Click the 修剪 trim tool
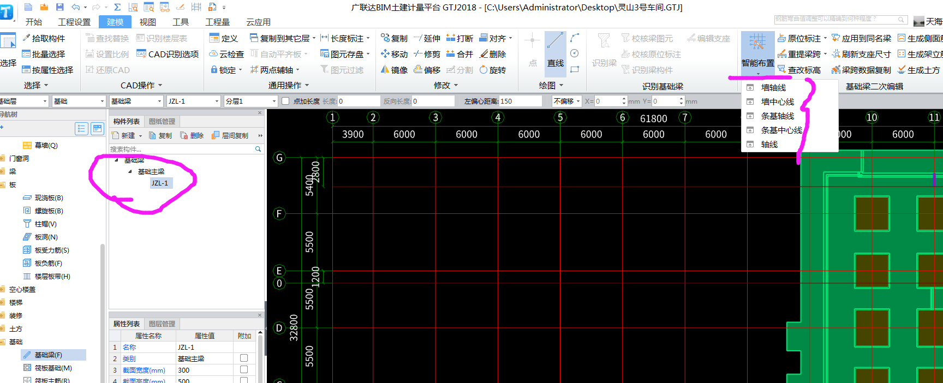The width and height of the screenshot is (943, 383). pos(427,54)
